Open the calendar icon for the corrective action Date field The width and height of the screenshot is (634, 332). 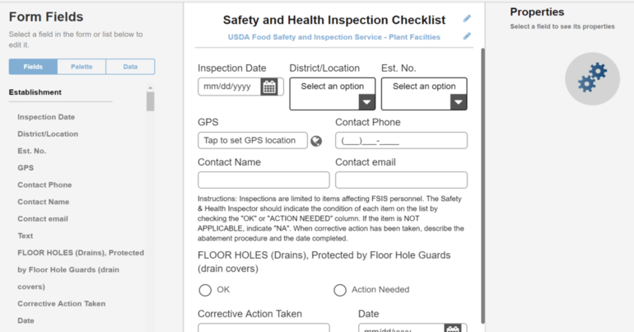coord(453,329)
